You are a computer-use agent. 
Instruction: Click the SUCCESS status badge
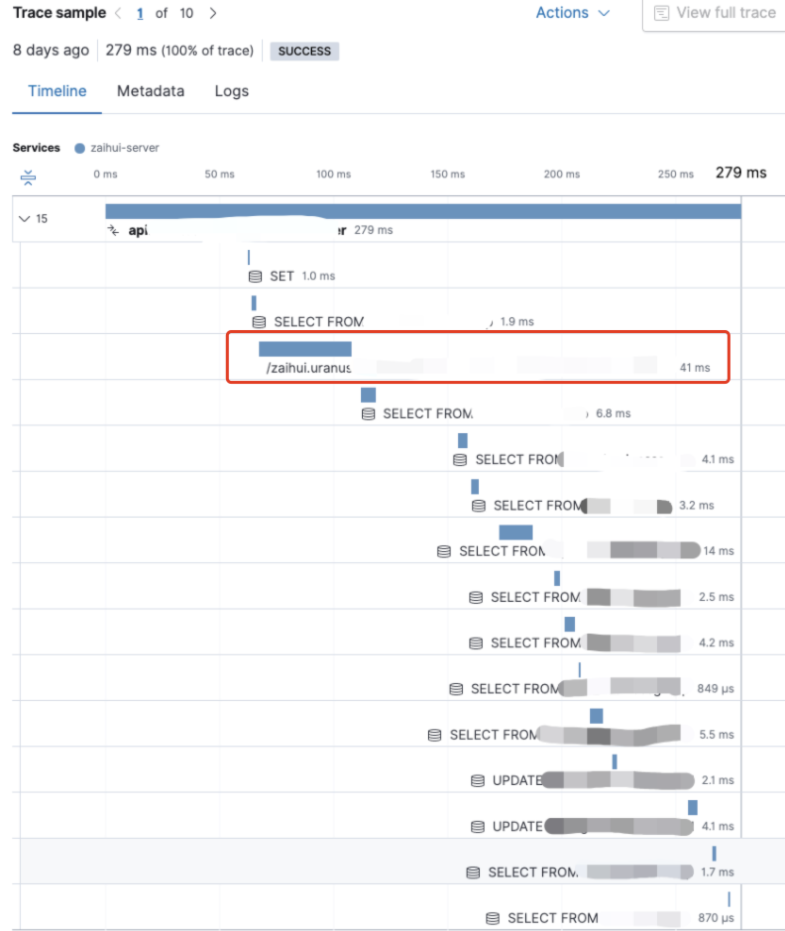(x=304, y=51)
